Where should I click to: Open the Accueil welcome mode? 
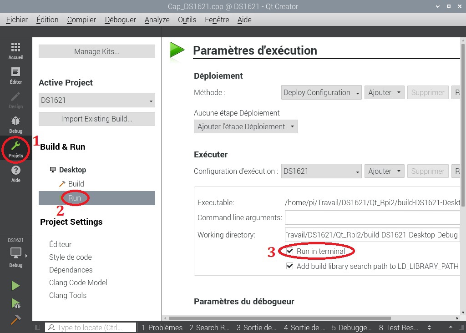pos(15,50)
